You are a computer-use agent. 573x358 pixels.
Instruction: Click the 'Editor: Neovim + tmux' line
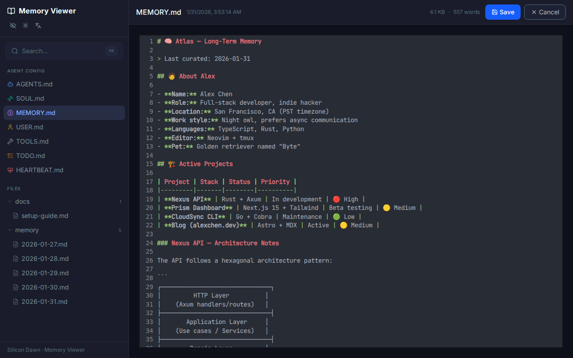point(205,138)
